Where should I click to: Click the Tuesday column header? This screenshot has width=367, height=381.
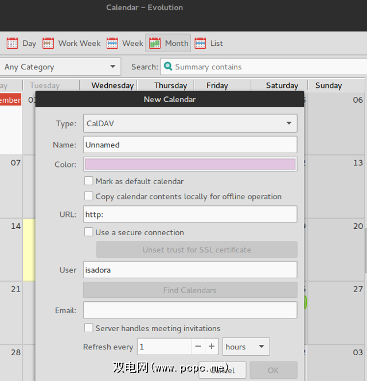(x=45, y=85)
